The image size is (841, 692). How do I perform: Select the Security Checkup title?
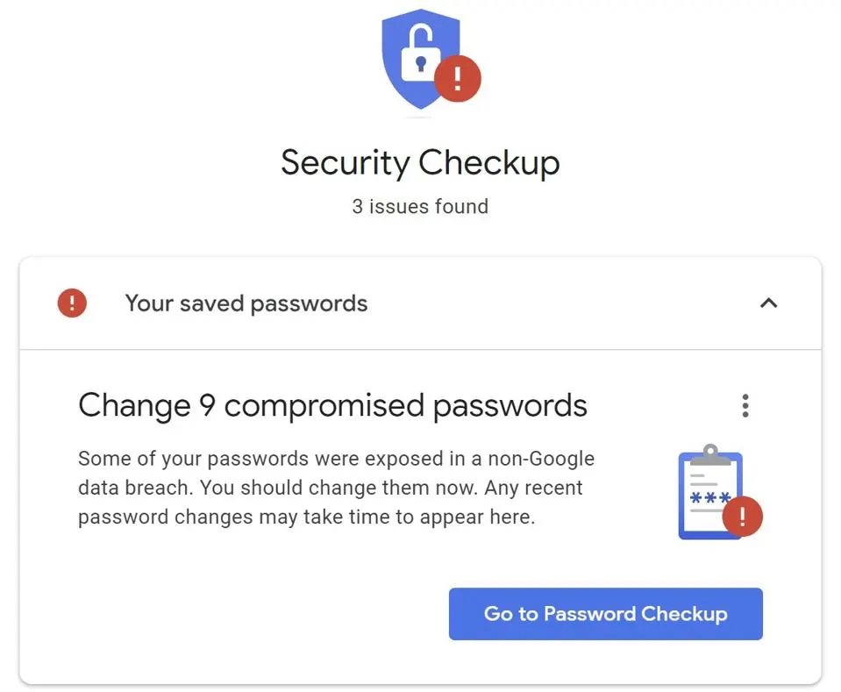421,162
